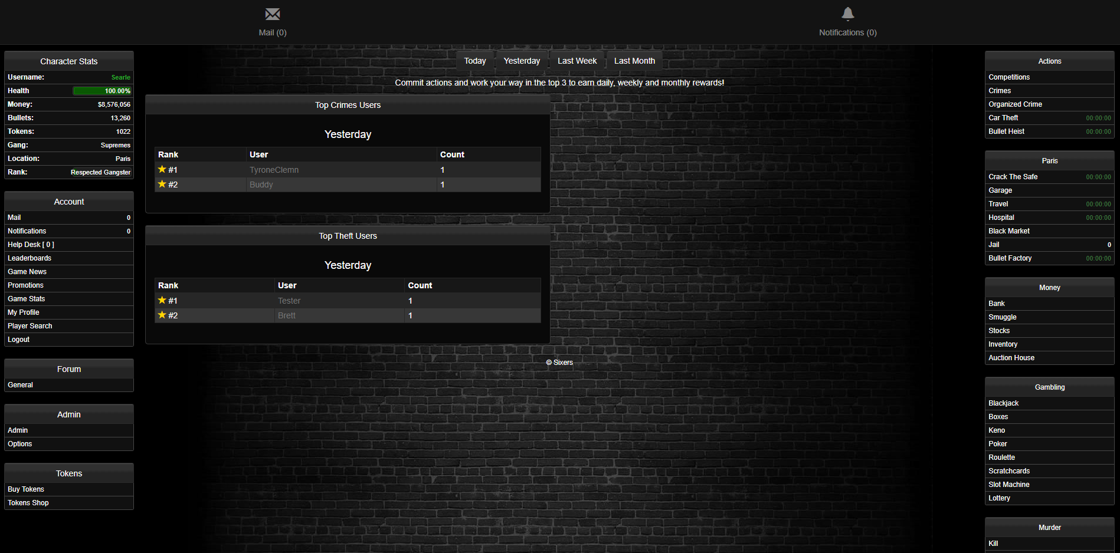Open the Auction House
The width and height of the screenshot is (1120, 553).
1011,358
